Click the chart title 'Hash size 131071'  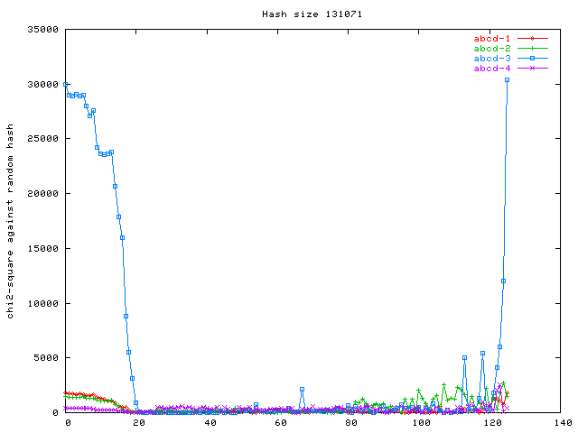point(312,14)
